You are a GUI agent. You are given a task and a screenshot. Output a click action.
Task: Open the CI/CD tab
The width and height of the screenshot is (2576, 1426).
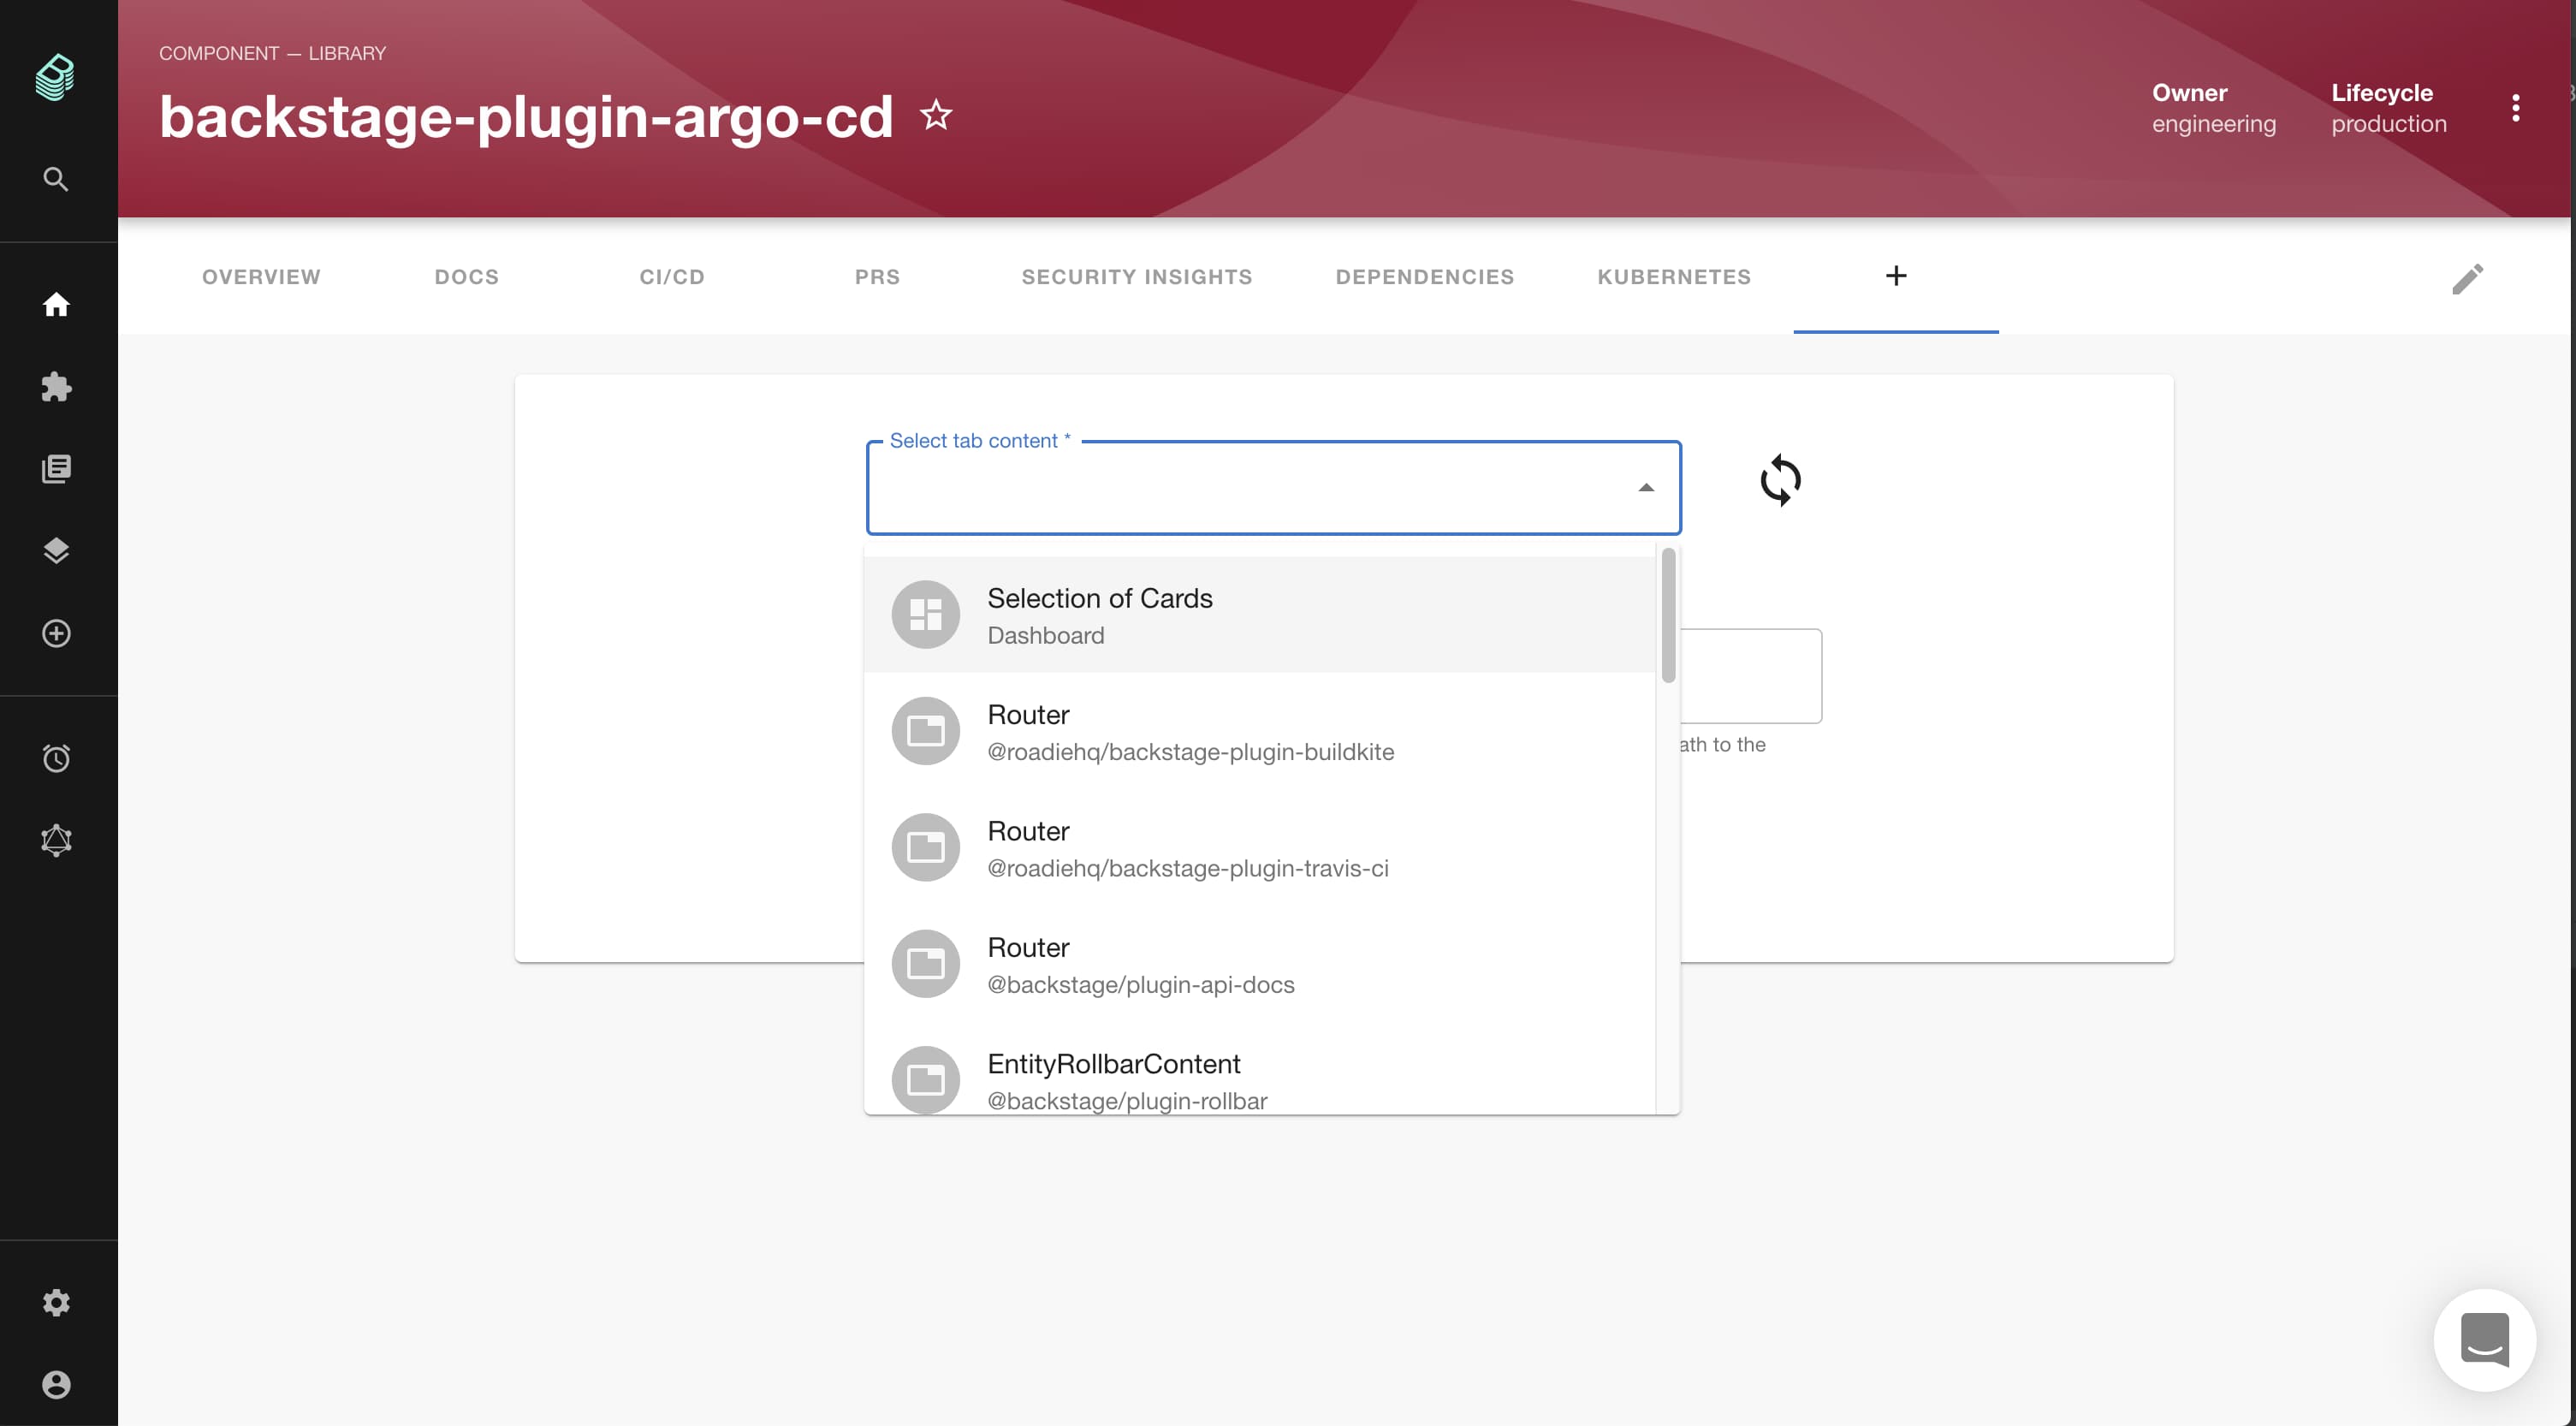tap(671, 277)
